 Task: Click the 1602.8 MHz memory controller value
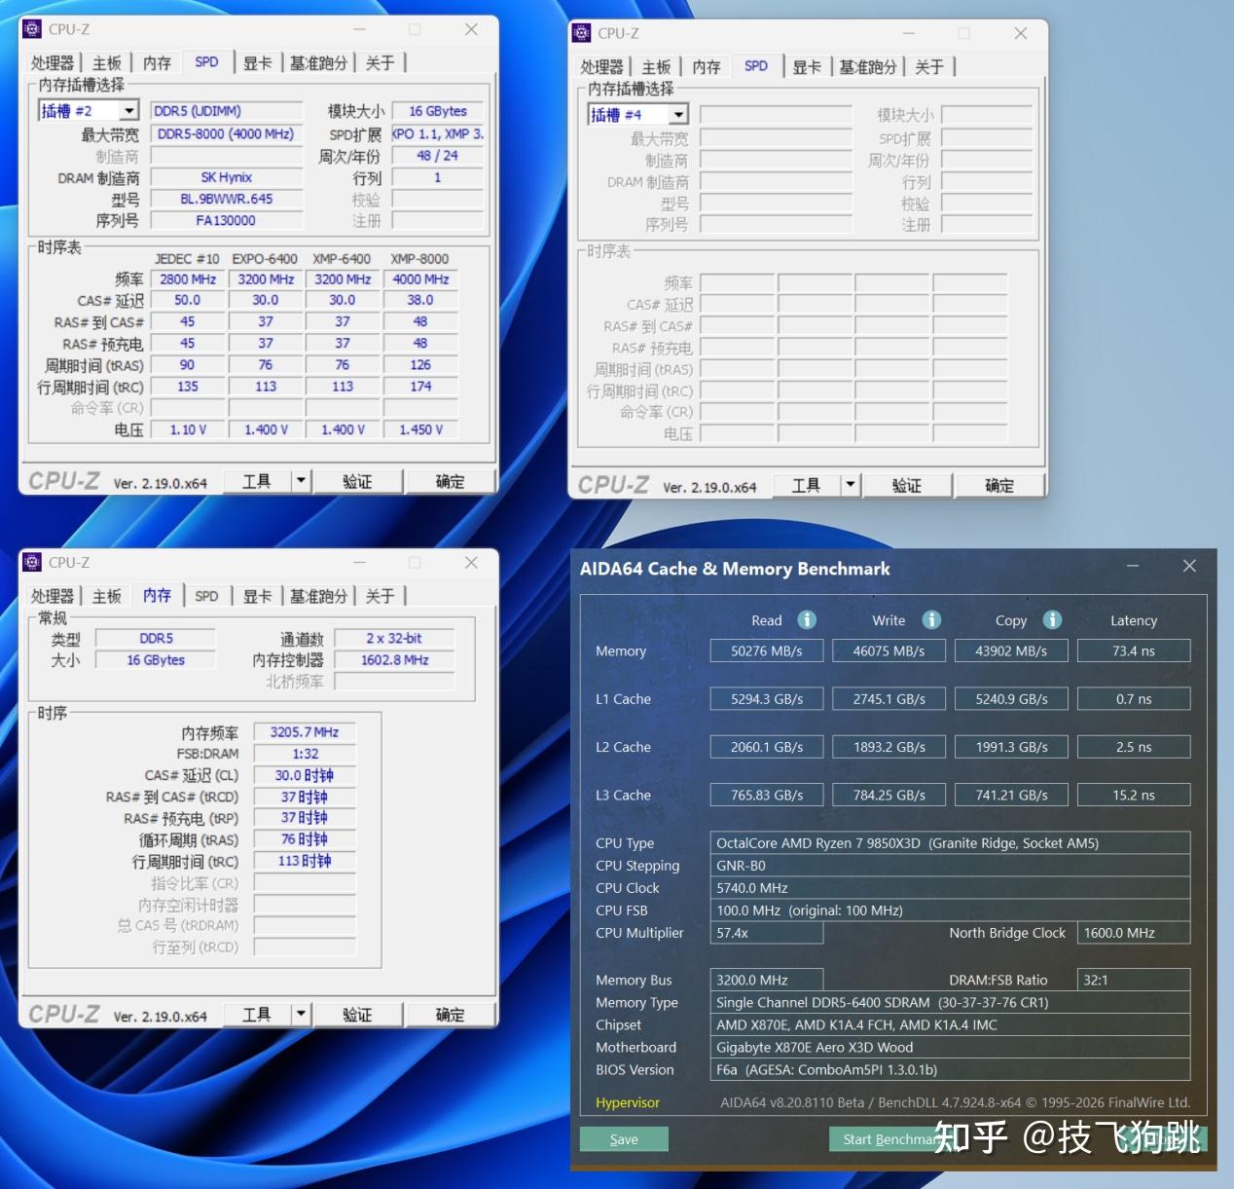[x=394, y=659]
